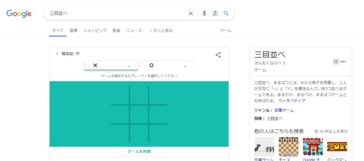Open the 紙筆ゲーム genre link

click(284, 110)
